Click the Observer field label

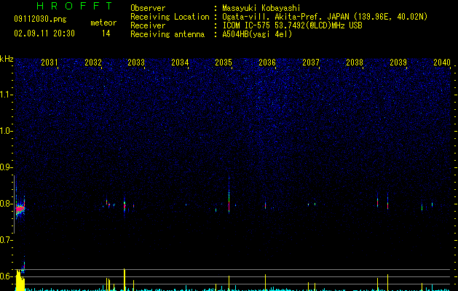[148, 8]
